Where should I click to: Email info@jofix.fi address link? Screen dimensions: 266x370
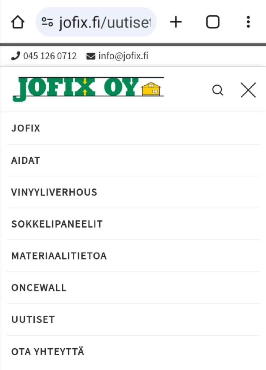click(x=123, y=56)
